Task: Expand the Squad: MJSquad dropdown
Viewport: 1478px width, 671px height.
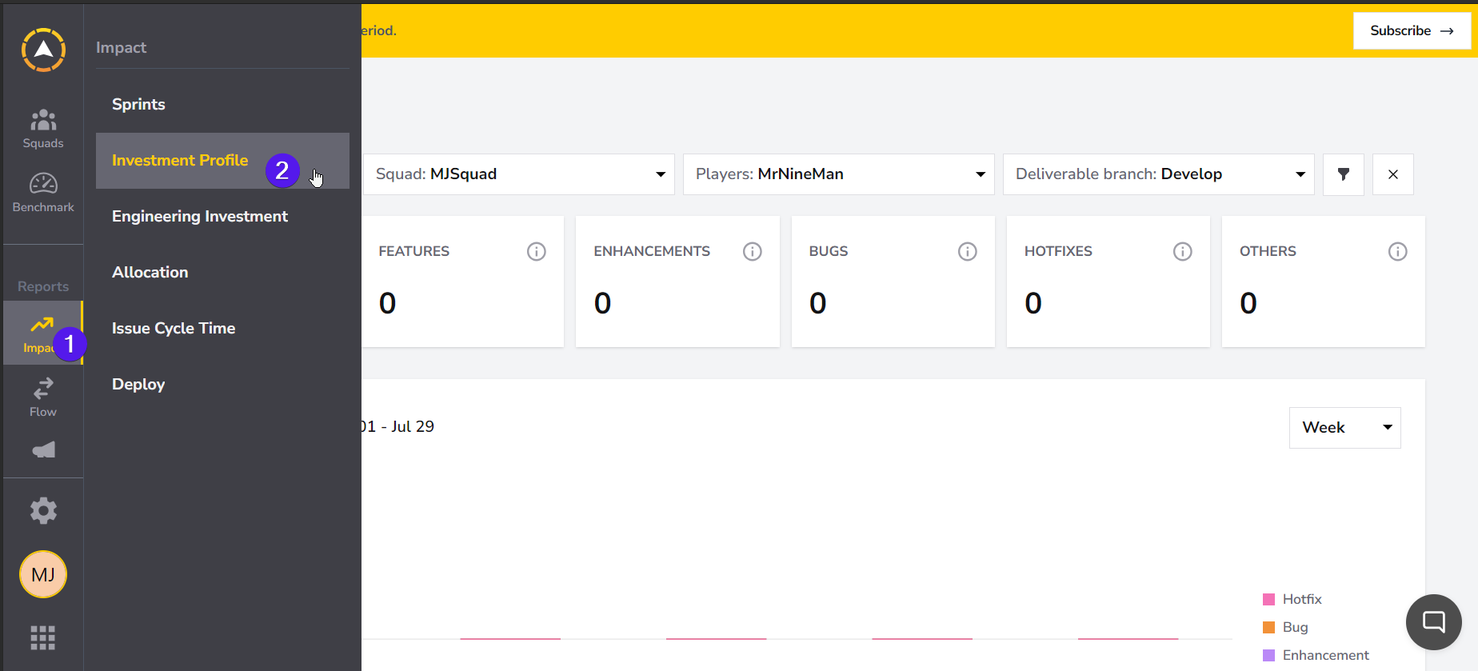Action: (519, 174)
